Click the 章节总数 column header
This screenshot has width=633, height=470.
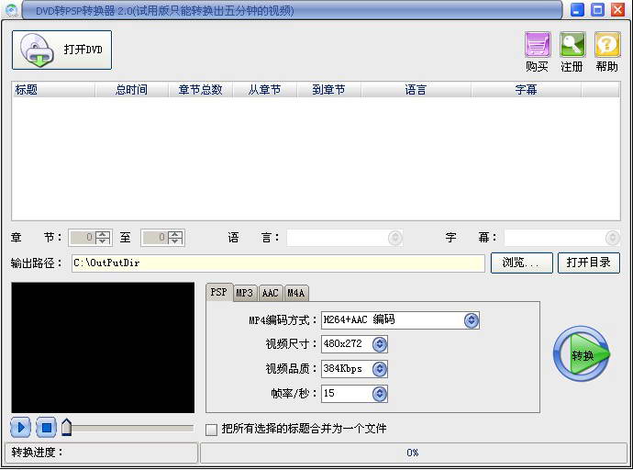[200, 89]
